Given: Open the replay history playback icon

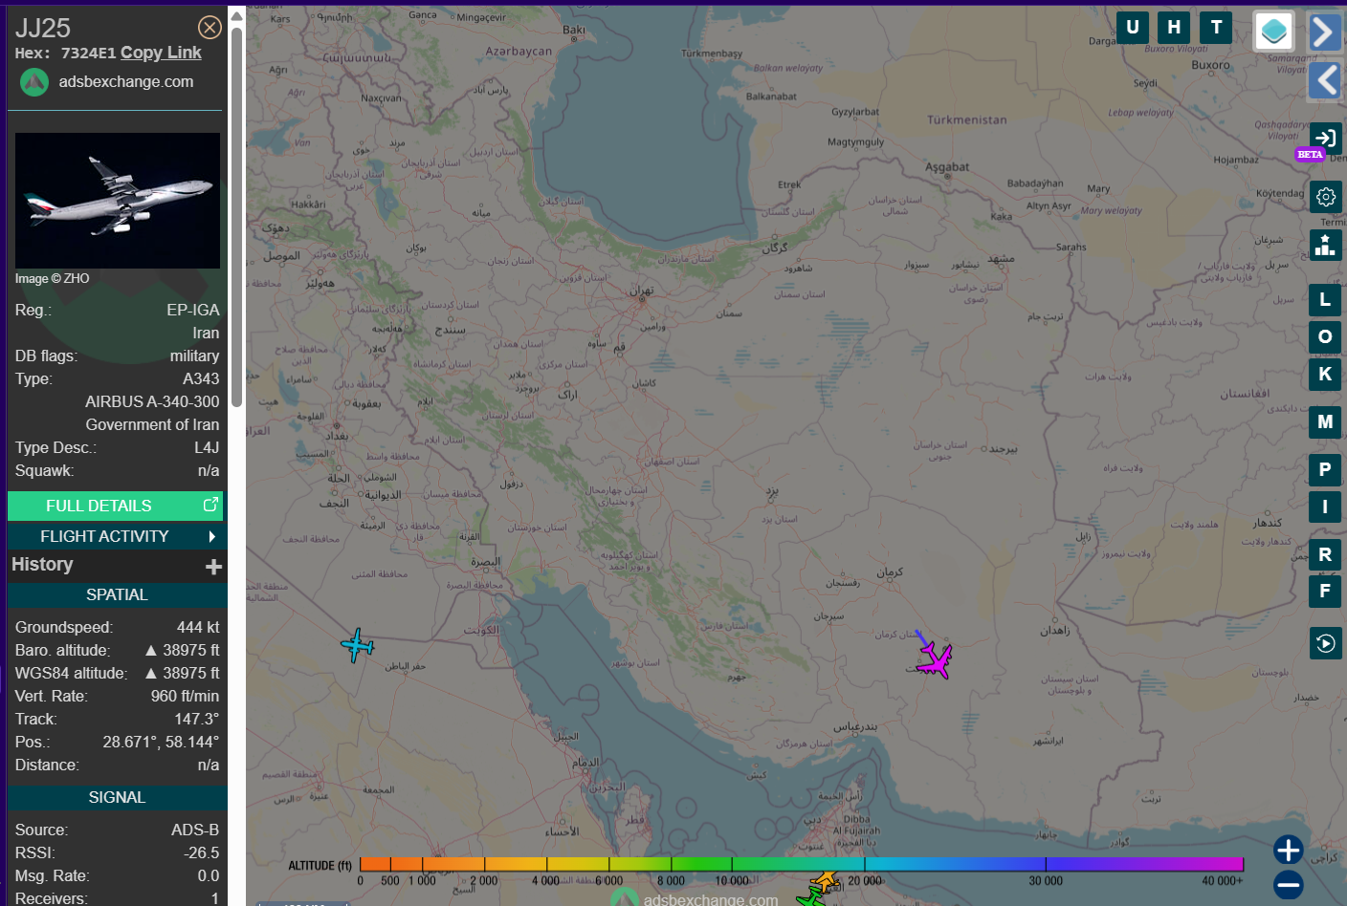Looking at the screenshot, I should (1325, 643).
